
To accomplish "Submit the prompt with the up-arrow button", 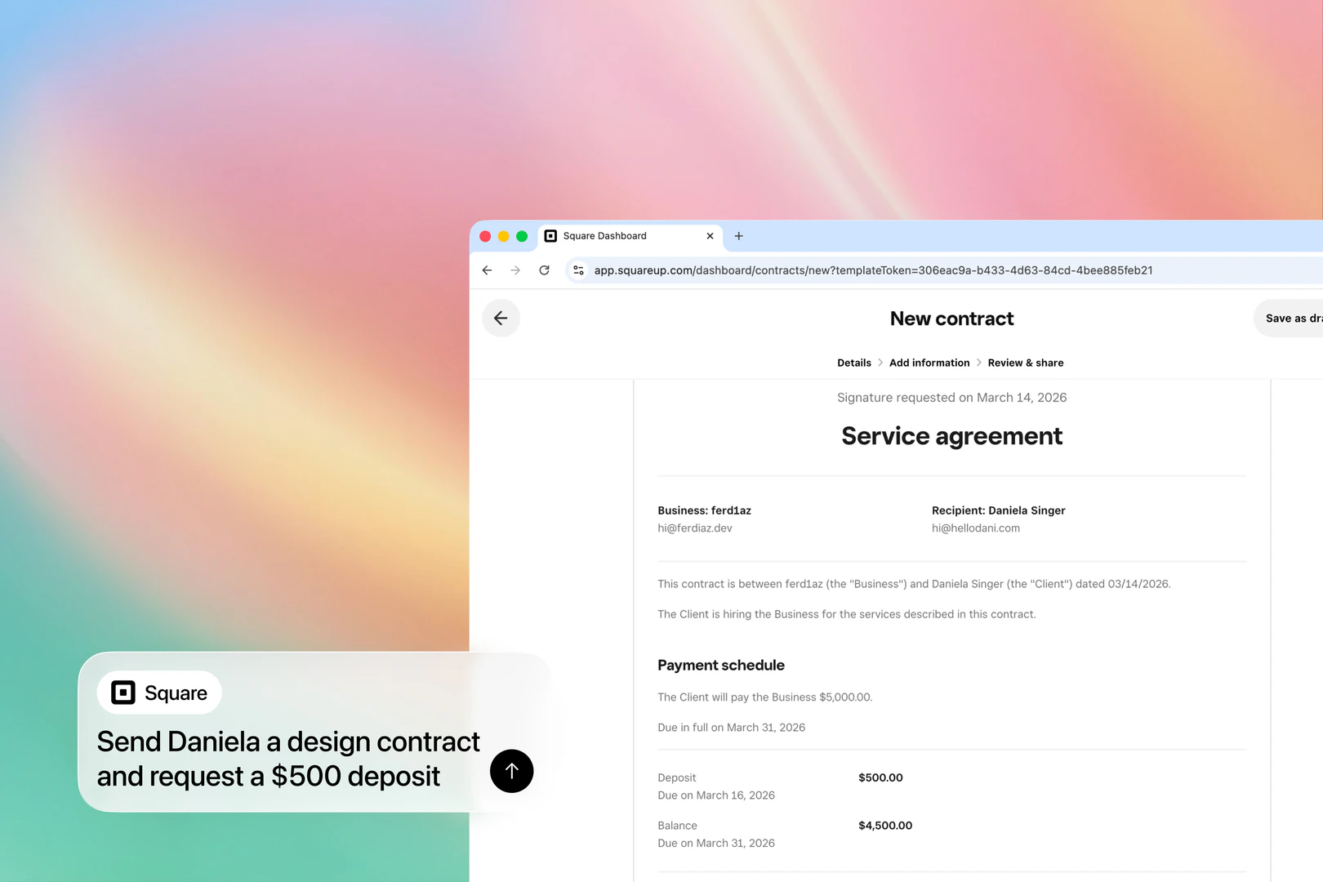I will pyautogui.click(x=511, y=771).
